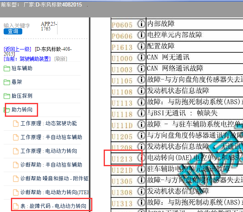Open the 返回上一级 link

[17, 49]
